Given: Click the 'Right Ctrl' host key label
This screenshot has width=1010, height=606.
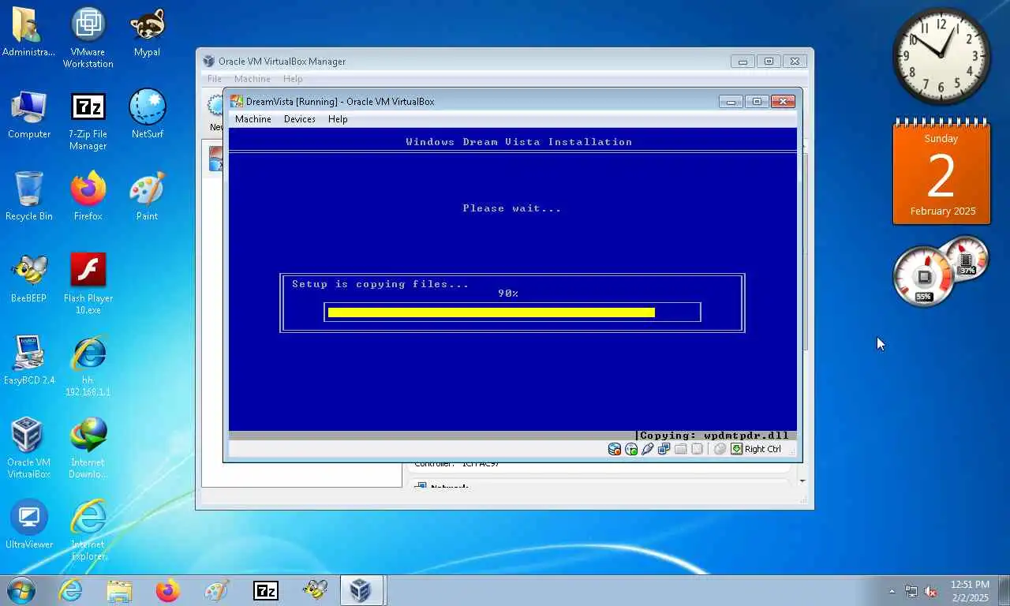Looking at the screenshot, I should click(763, 449).
